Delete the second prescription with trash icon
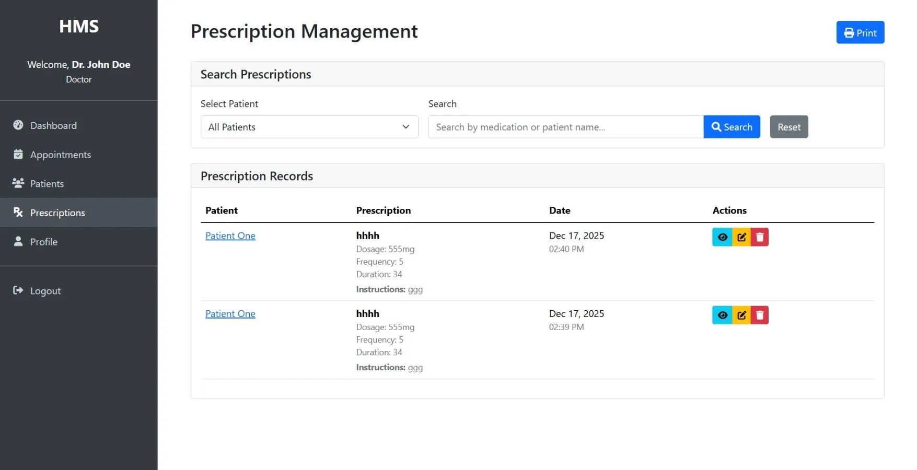917x470 pixels. tap(759, 315)
